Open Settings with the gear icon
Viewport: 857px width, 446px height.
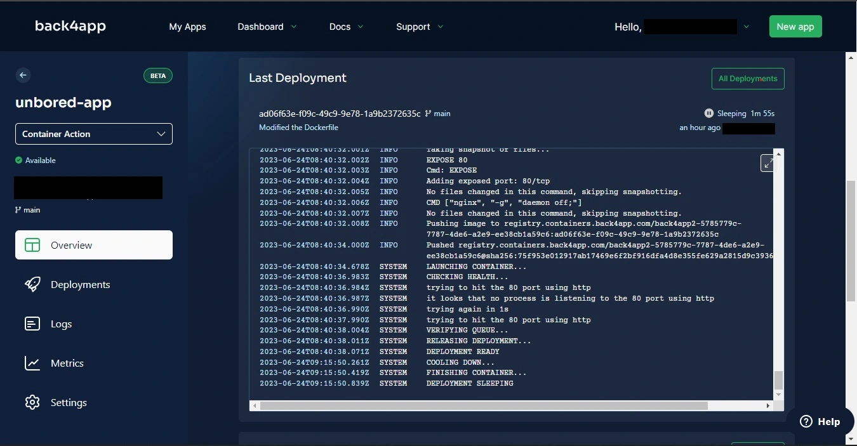[x=32, y=402]
